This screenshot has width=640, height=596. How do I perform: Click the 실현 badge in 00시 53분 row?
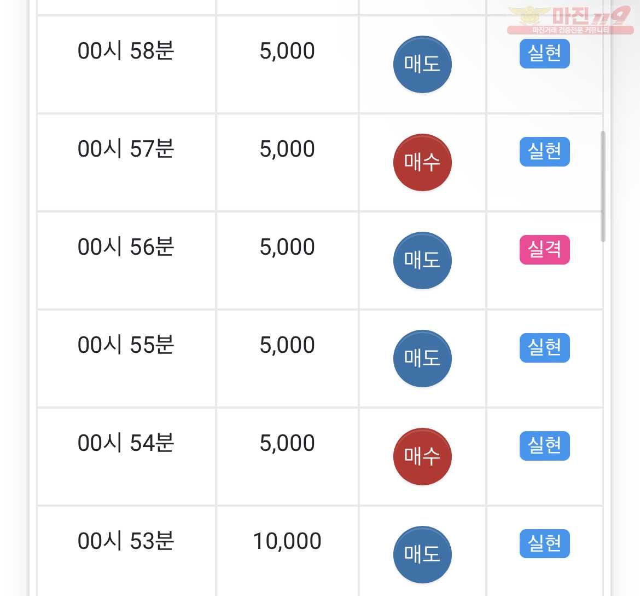coord(544,543)
